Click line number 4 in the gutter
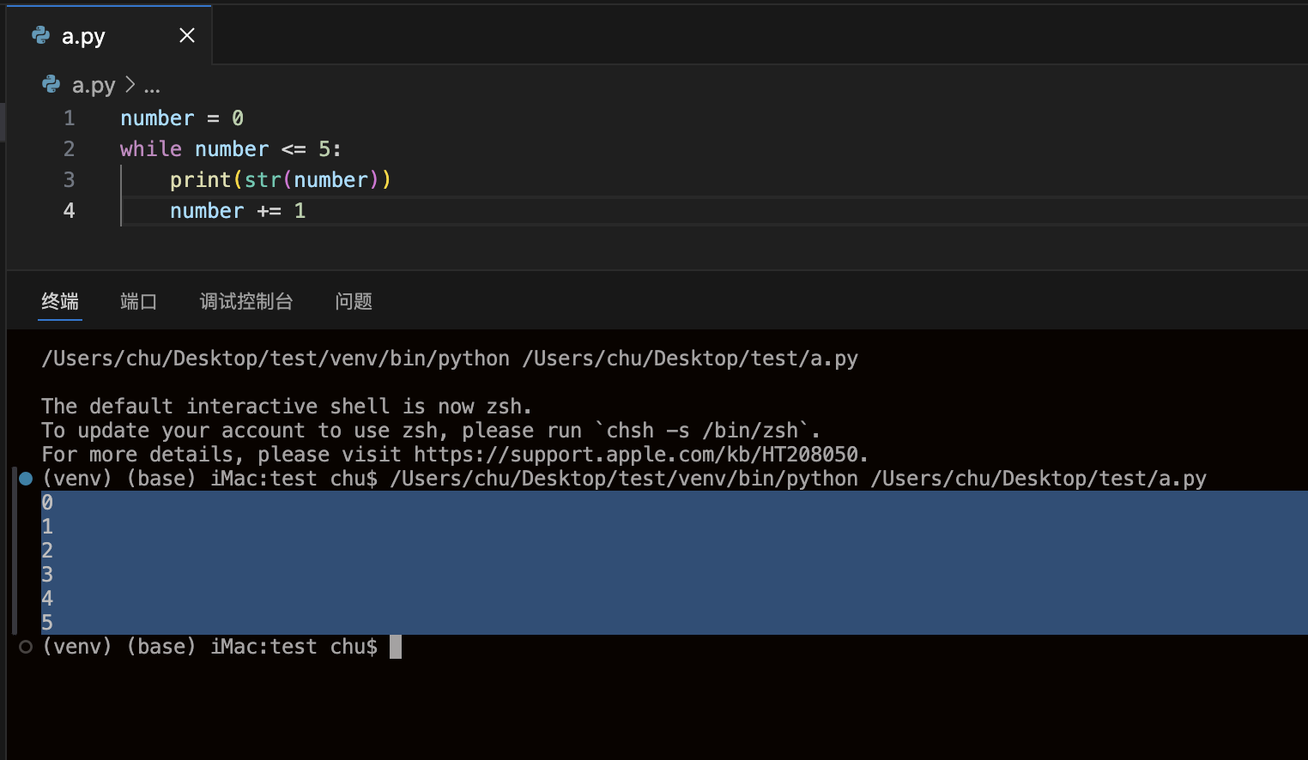Viewport: 1308px width, 760px height. (x=69, y=211)
